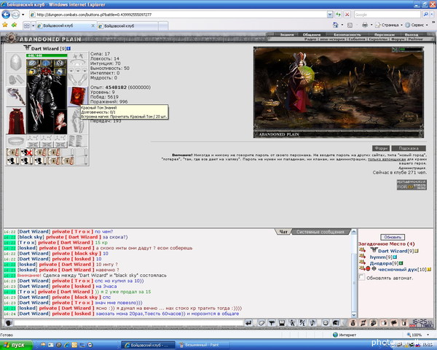Click the three rings slot row
Image resolution: width=437 pixels, height=350 pixels.
point(78,70)
